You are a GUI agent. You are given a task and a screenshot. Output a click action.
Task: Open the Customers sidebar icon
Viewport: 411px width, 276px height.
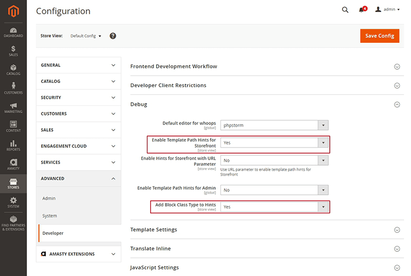pos(13,88)
